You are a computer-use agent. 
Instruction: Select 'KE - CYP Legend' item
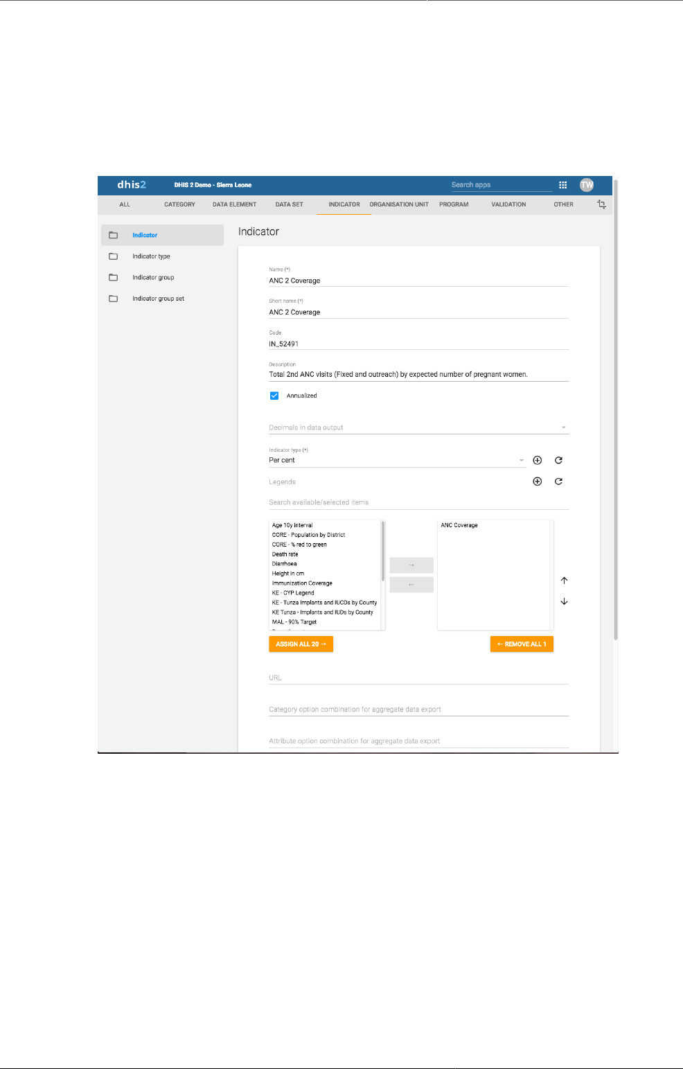(293, 593)
